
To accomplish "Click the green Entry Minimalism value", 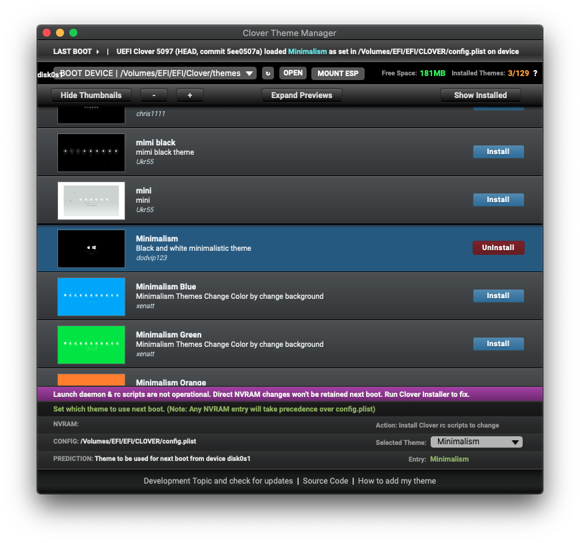I will [x=449, y=459].
